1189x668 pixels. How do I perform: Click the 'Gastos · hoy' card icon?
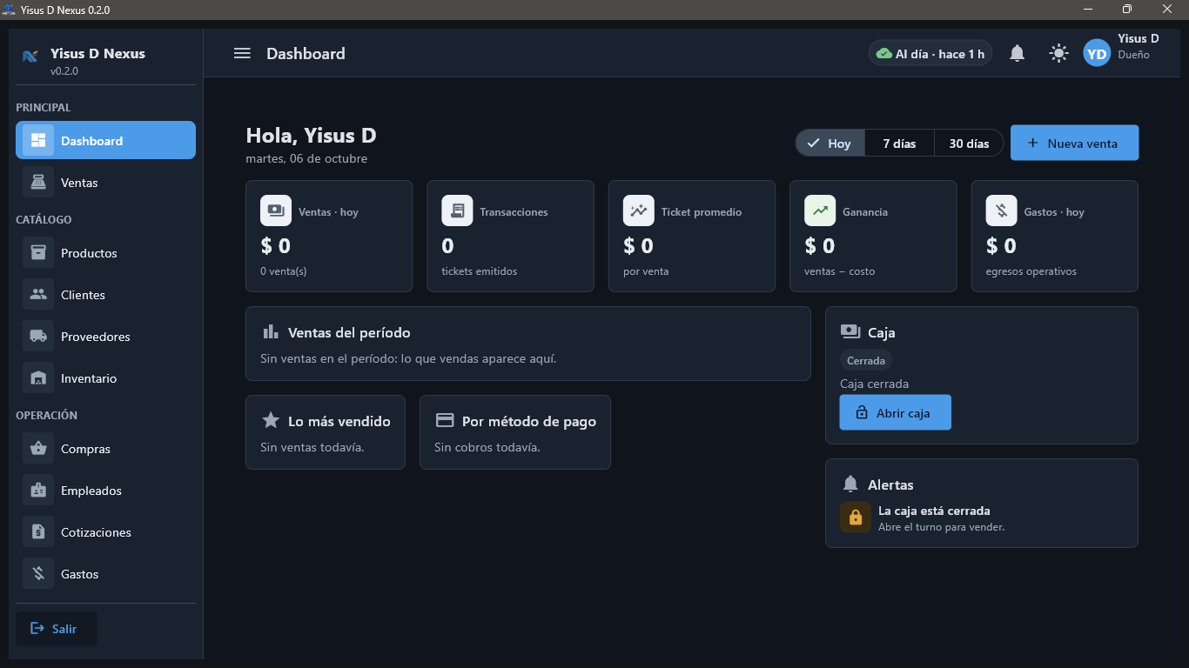coord(1001,210)
